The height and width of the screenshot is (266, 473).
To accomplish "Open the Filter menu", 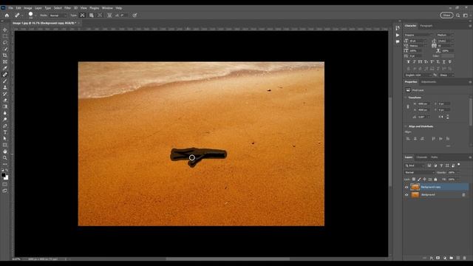I will [x=67, y=8].
